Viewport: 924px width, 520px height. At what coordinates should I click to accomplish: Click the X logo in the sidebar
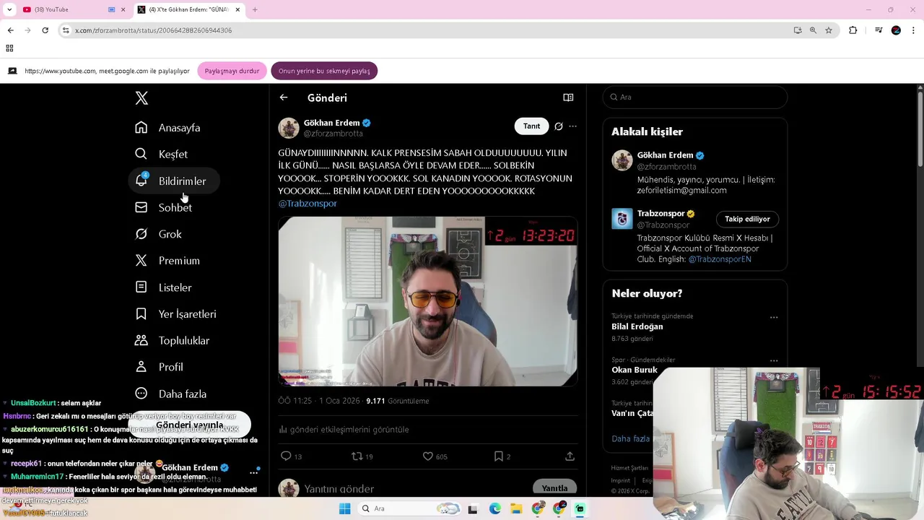pos(141,98)
